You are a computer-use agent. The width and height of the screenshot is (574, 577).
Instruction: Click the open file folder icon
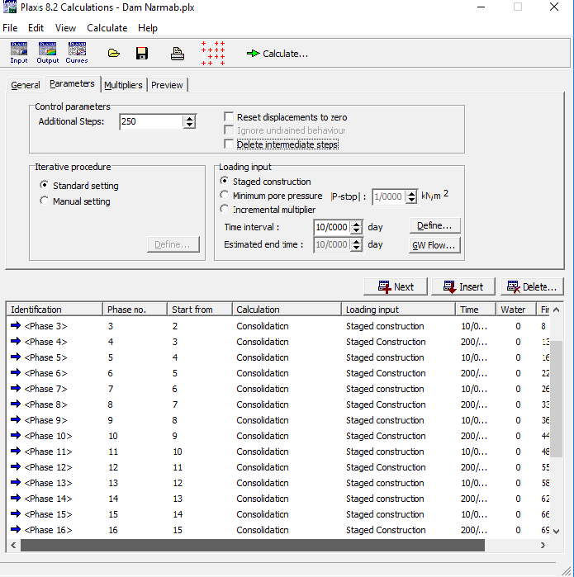pos(114,54)
